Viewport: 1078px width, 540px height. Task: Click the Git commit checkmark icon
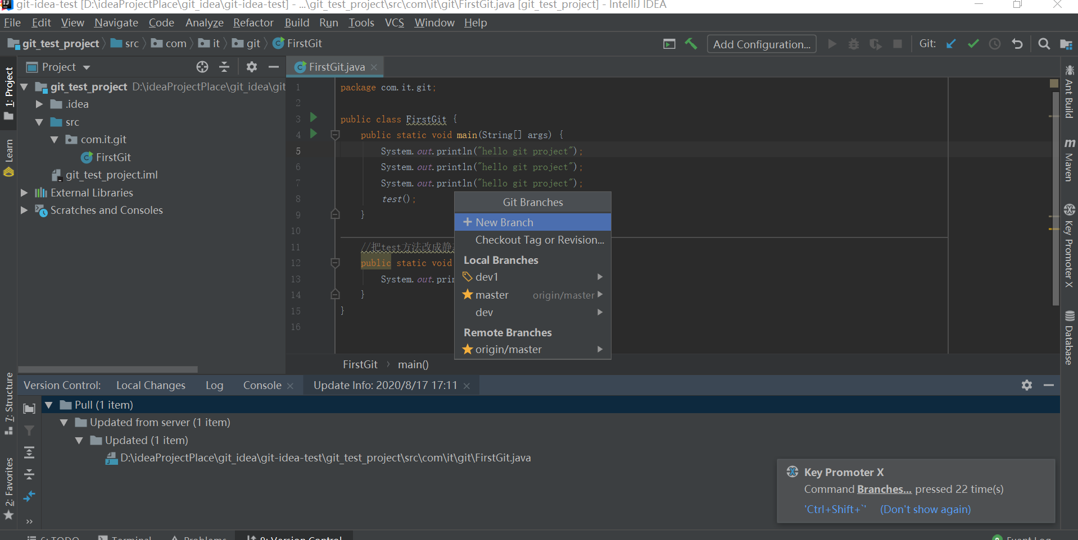click(973, 44)
